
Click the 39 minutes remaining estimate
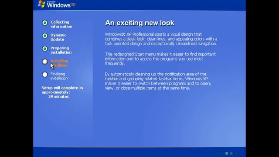click(x=58, y=97)
